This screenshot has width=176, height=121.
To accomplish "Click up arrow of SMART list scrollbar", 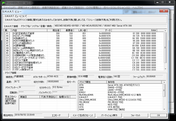I will click(x=165, y=31).
